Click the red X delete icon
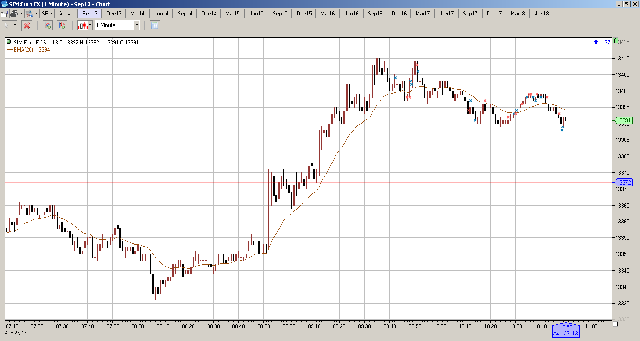Viewport: 640px width, 341px height. [x=27, y=25]
